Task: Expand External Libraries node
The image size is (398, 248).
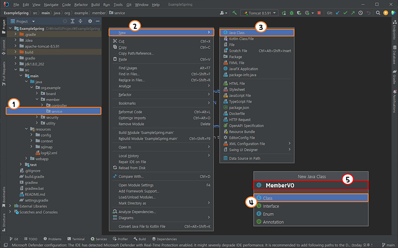Action: point(10,206)
